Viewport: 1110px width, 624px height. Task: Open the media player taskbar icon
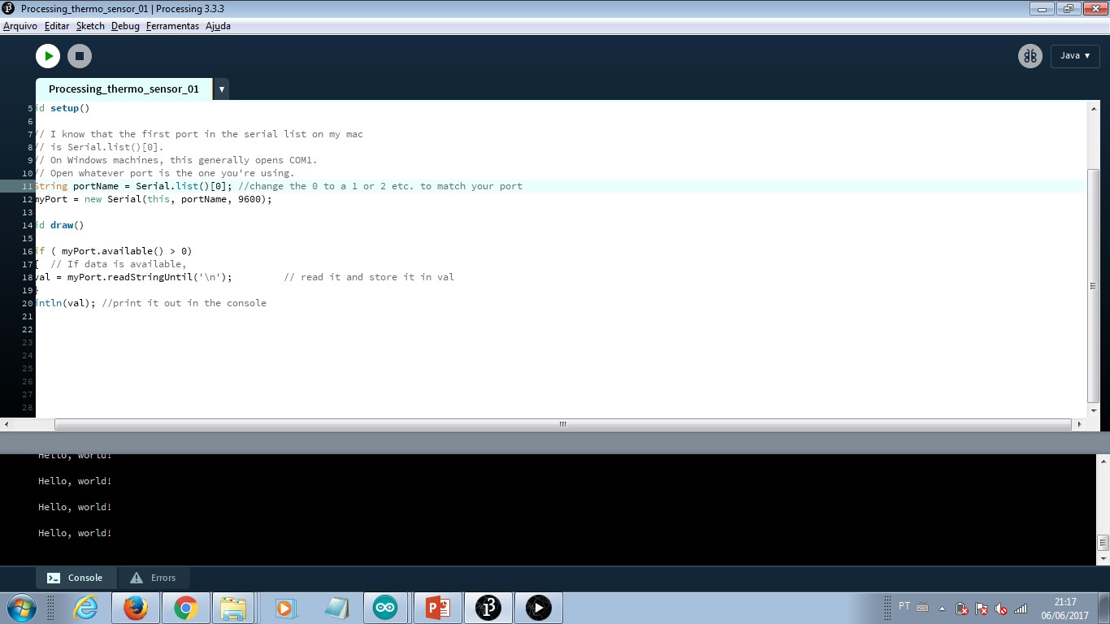284,608
